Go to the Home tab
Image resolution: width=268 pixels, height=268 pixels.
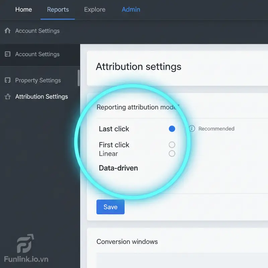click(23, 10)
